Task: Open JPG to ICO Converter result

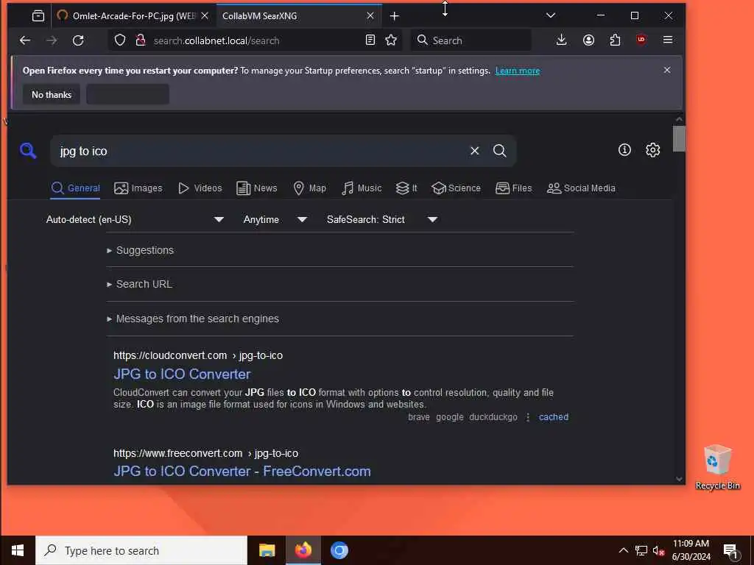Action: (182, 374)
